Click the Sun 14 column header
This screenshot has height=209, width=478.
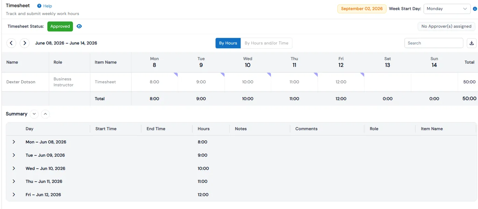point(434,62)
